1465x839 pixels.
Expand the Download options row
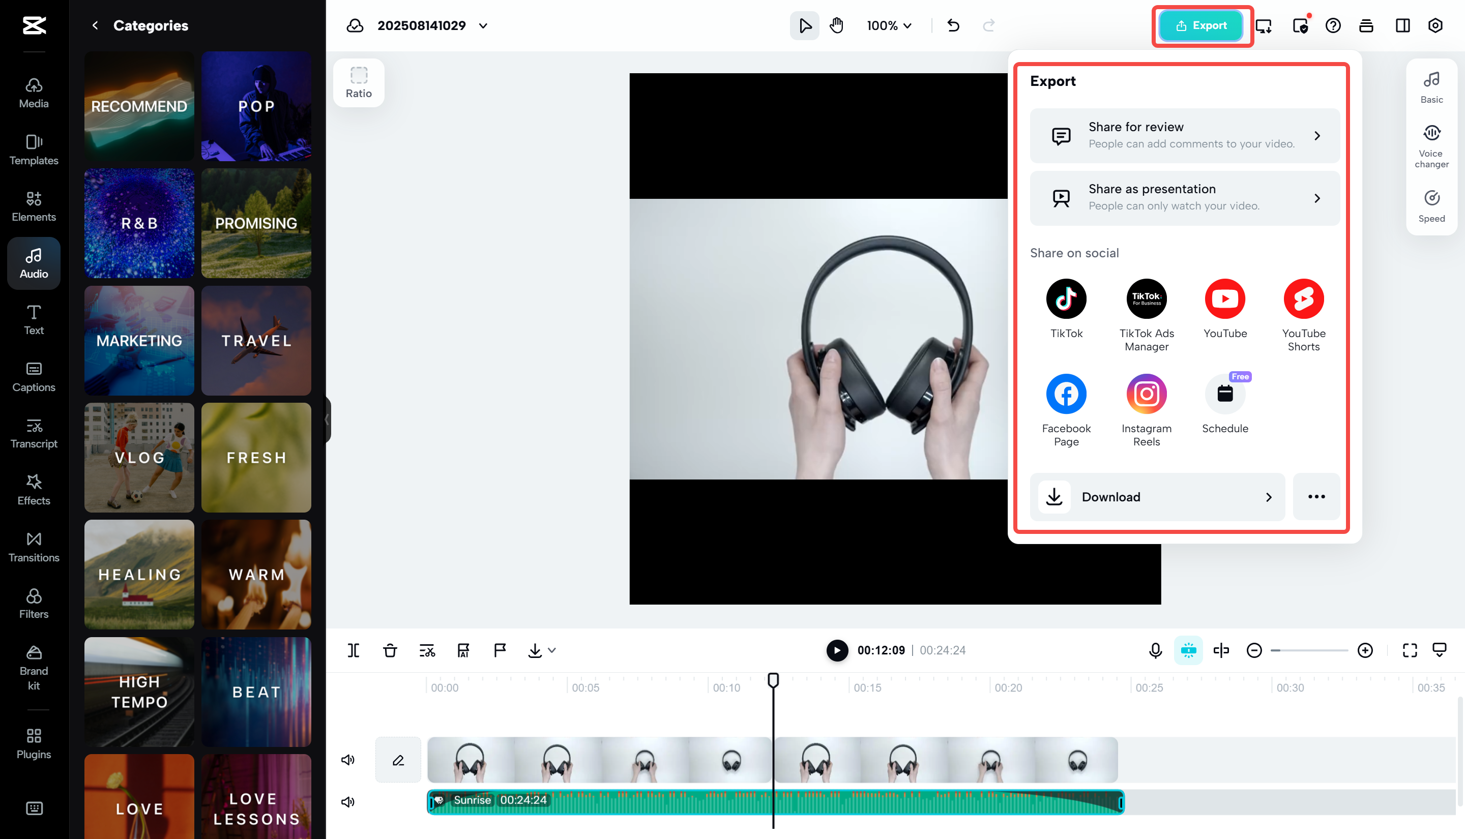point(1157,497)
